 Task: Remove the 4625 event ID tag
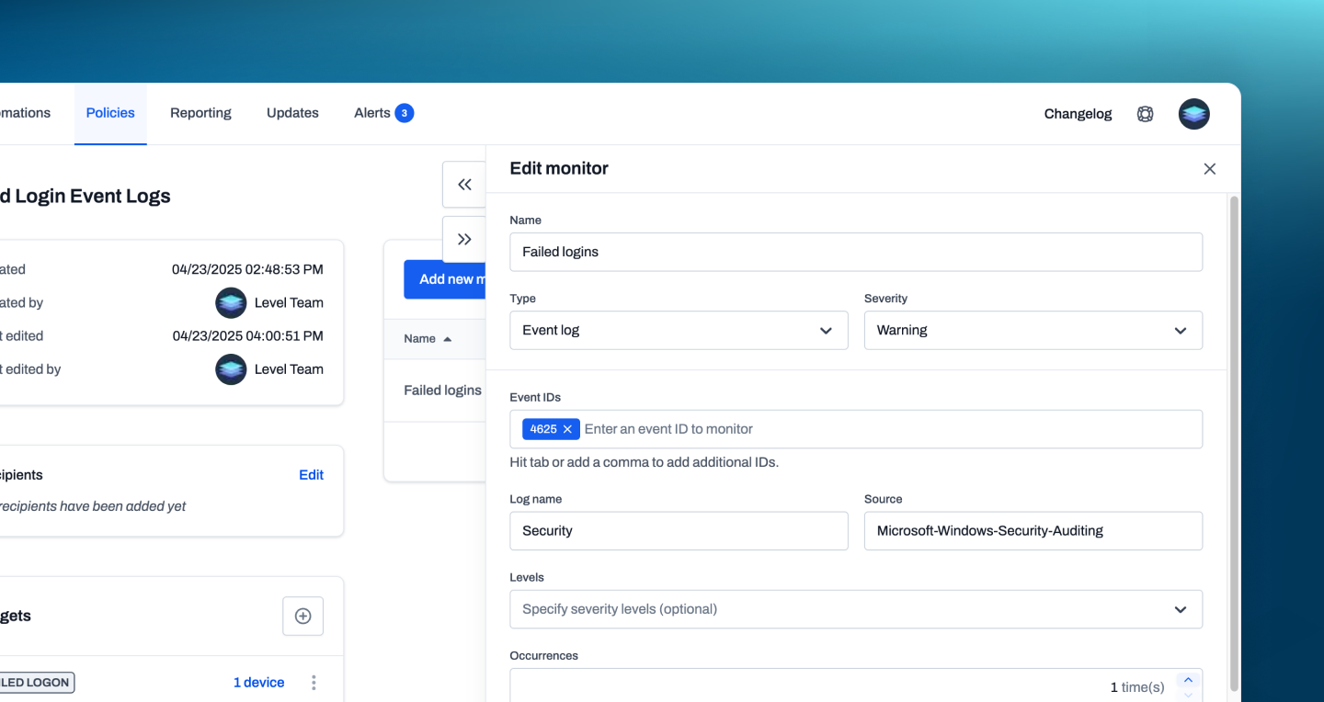point(568,429)
